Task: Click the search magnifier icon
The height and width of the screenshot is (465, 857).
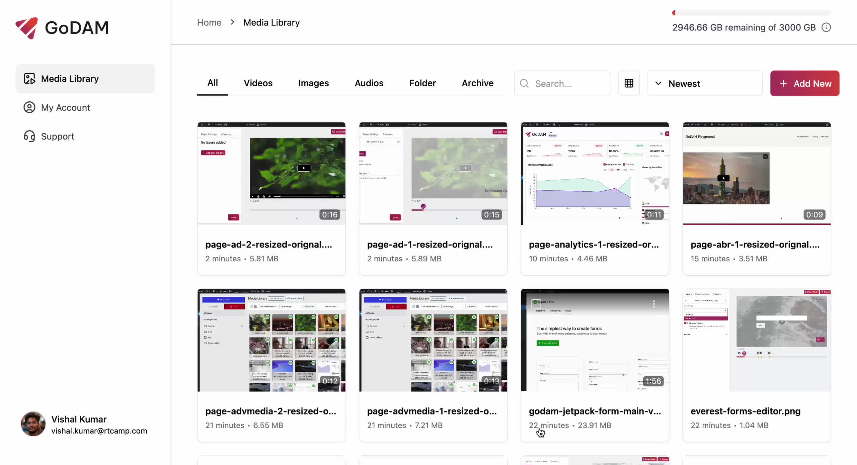Action: coord(524,83)
